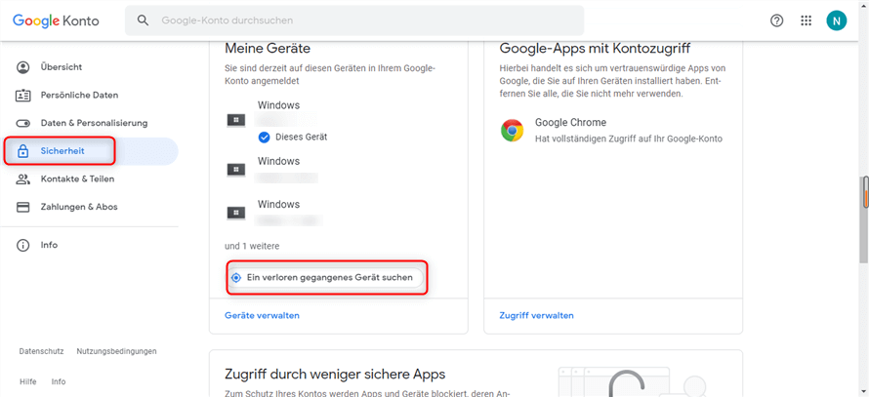This screenshot has width=869, height=397.
Task: Click the Zahlungen & Abos card icon
Action: pos(22,207)
